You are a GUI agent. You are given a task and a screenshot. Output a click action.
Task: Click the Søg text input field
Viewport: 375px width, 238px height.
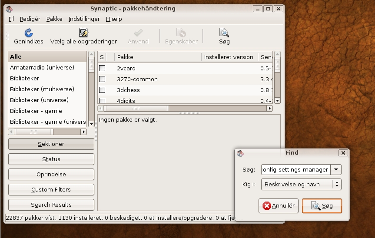tap(296, 170)
